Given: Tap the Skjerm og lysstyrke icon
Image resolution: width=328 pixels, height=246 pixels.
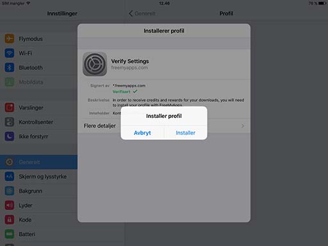Looking at the screenshot, I should click(10, 176).
